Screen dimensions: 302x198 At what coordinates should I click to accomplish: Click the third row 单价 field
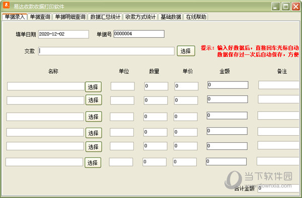point(185,117)
